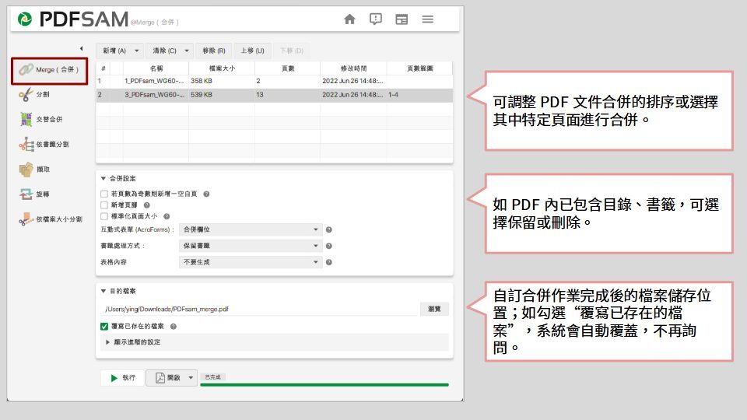Open the hamburger menu icon

coord(428,19)
